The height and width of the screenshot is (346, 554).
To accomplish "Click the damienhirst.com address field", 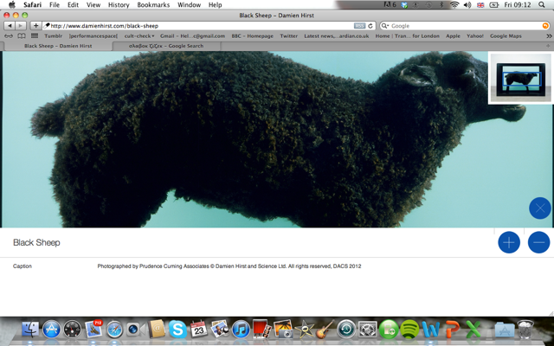I will tap(198, 26).
